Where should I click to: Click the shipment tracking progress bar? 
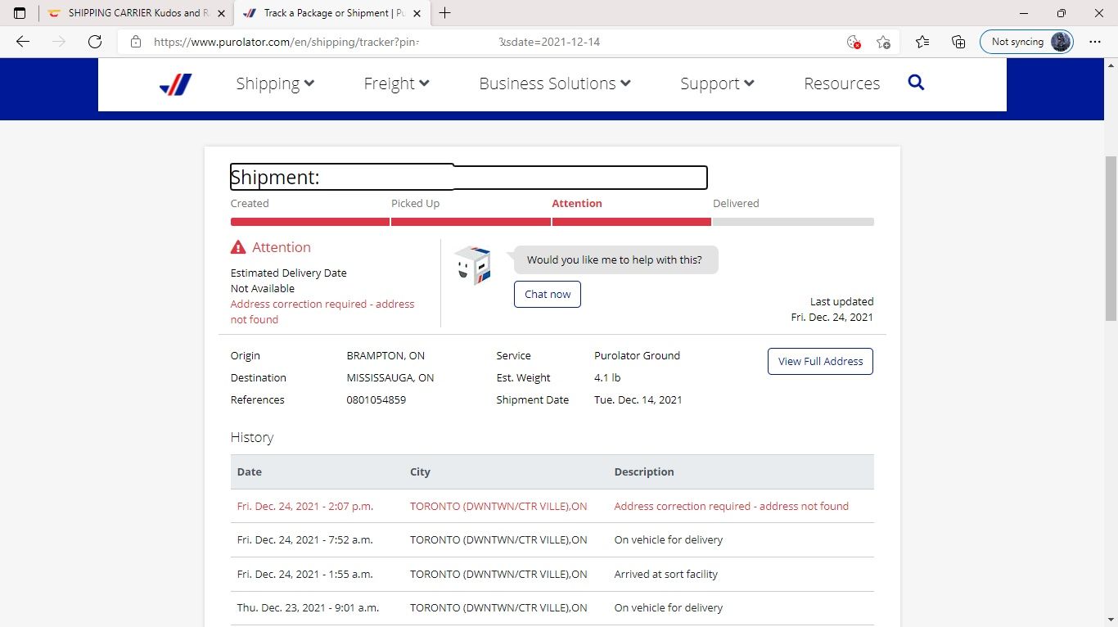[552, 221]
